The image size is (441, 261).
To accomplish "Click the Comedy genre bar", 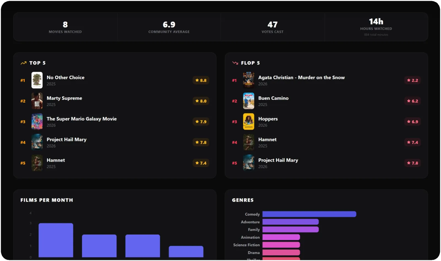I will [x=309, y=214].
